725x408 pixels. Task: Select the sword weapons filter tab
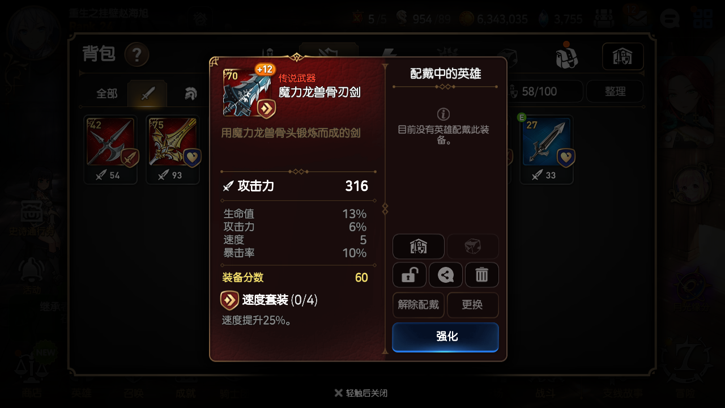147,93
